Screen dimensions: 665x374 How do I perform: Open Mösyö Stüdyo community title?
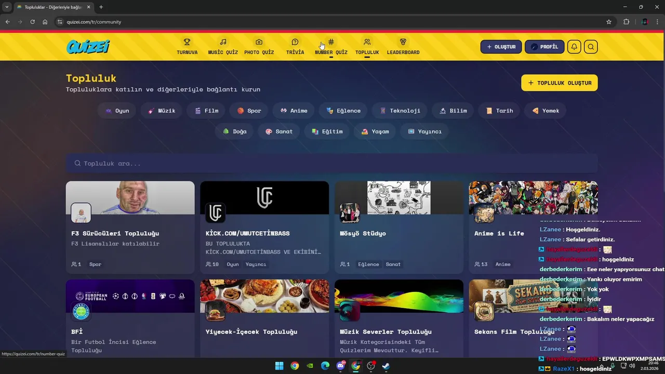(x=363, y=234)
